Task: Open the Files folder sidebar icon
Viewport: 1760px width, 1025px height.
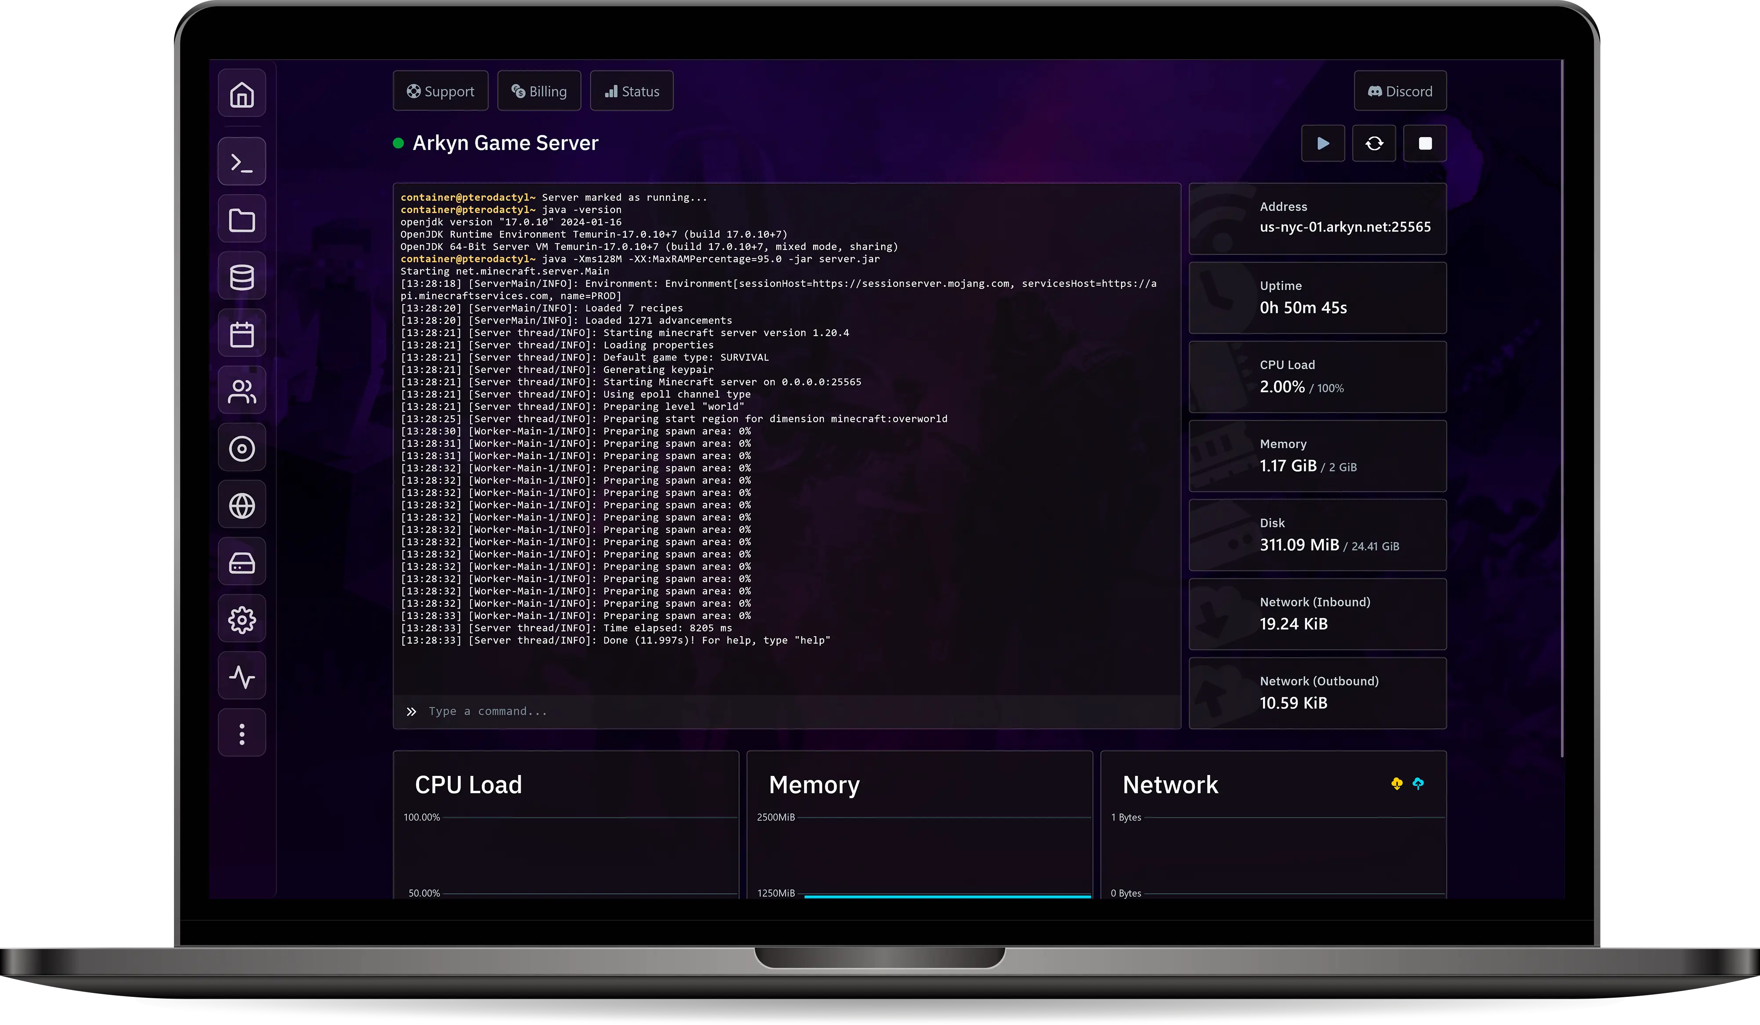Action: [242, 220]
